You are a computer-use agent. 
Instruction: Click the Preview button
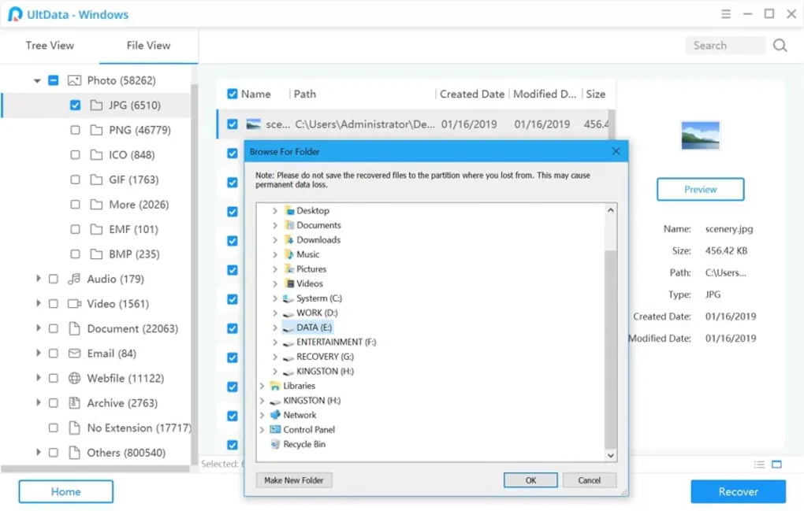point(700,189)
